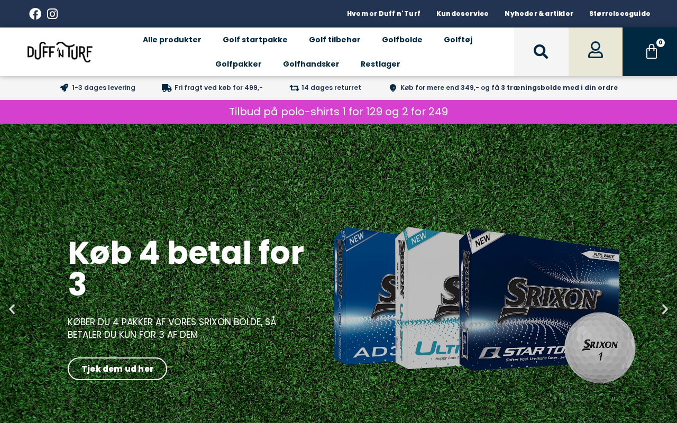Go to next slide arrow
Screen dimensions: 677x423
[x=665, y=309]
